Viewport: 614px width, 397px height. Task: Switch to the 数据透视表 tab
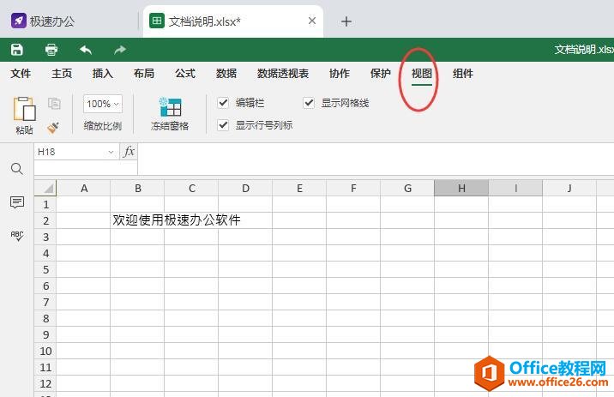[x=283, y=74]
